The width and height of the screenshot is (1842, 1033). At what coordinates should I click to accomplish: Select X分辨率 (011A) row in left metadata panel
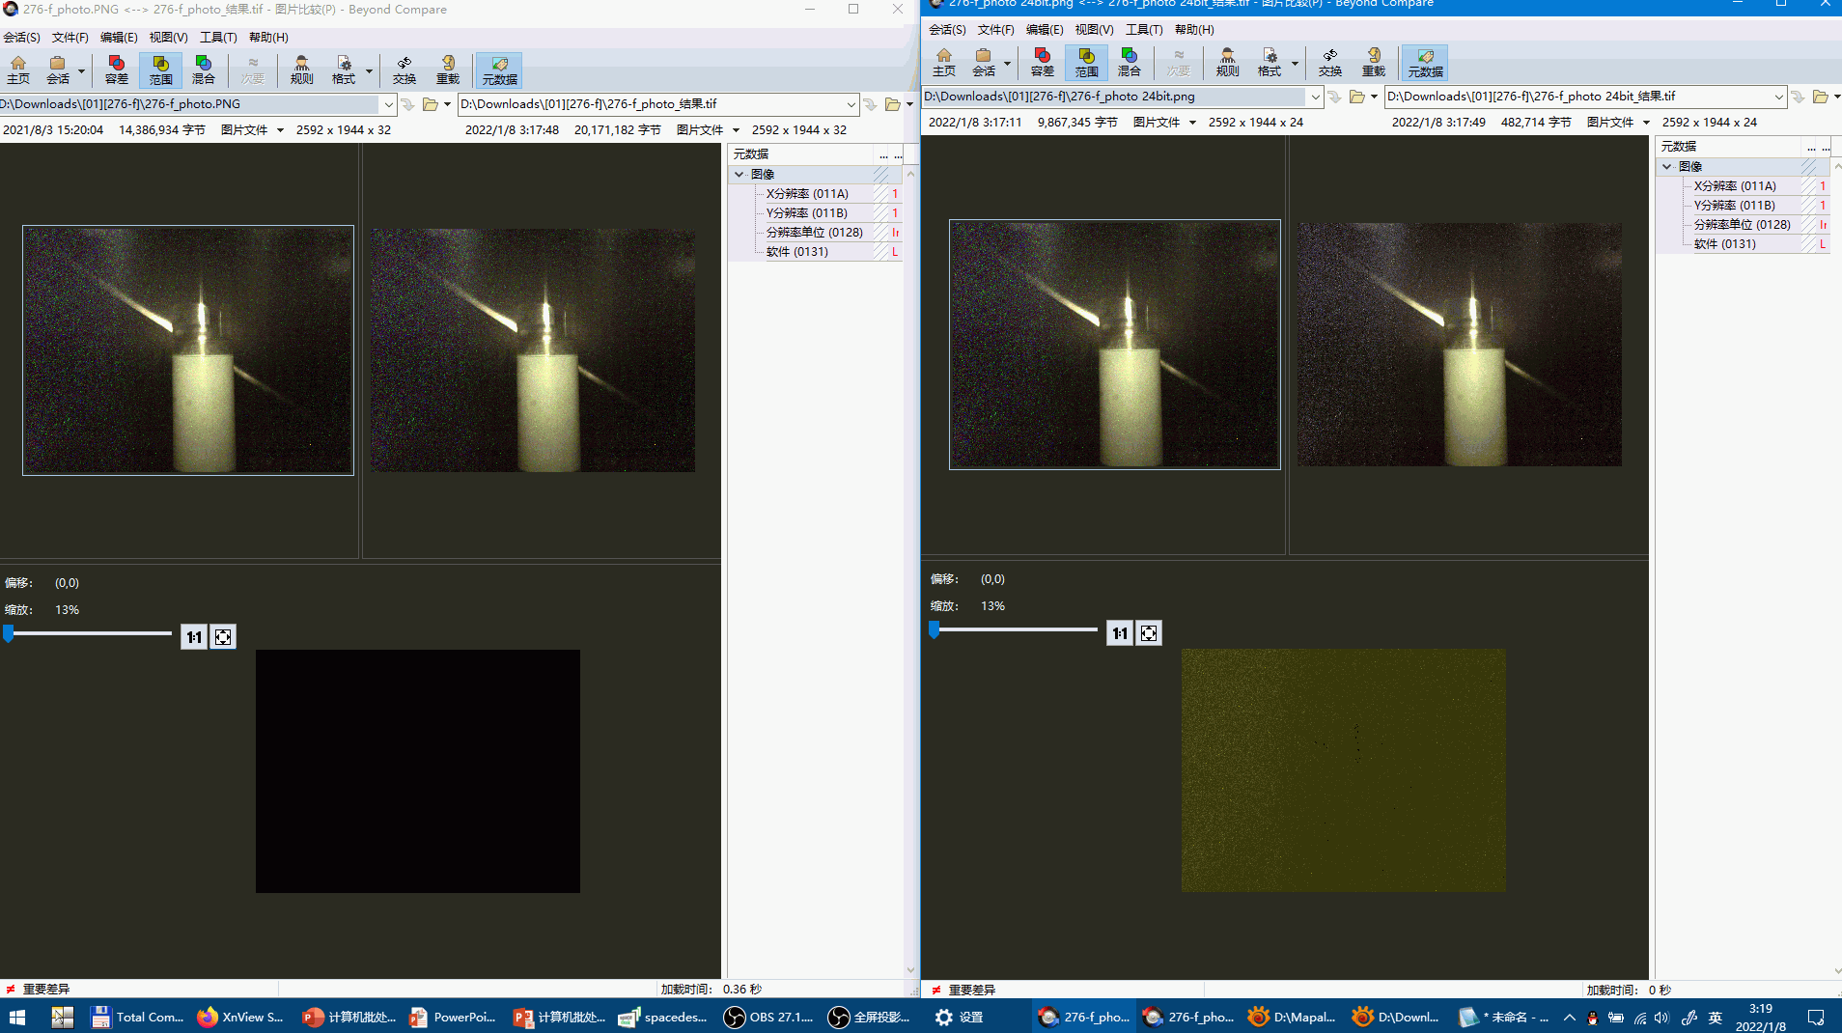[807, 194]
